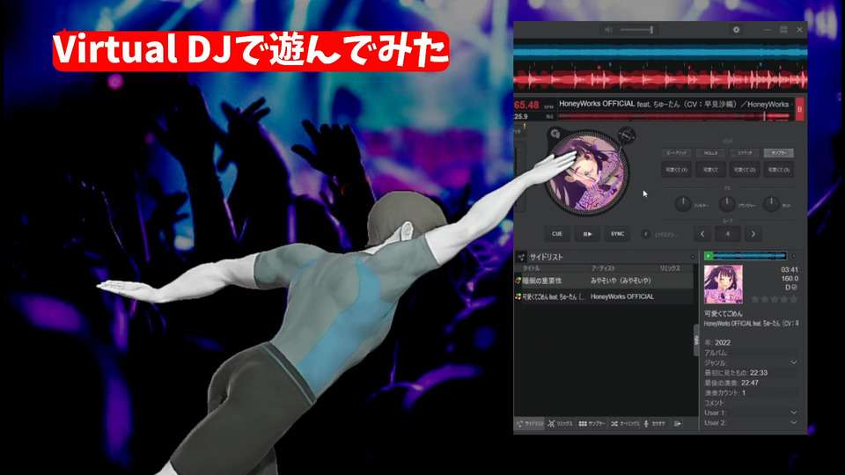Trigger sample pad 可愛くて (2)
Screen dimensions: 845x475
click(x=745, y=170)
